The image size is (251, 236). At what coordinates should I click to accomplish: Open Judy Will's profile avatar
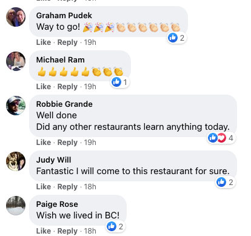16,161
